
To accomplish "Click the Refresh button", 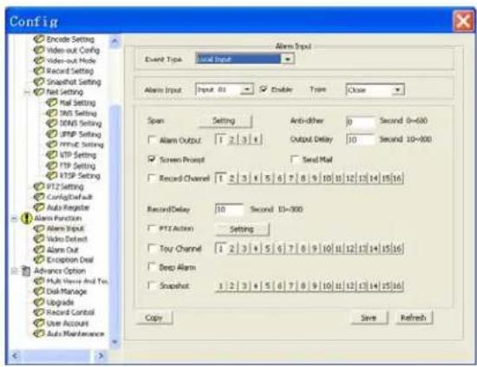I will (x=414, y=318).
